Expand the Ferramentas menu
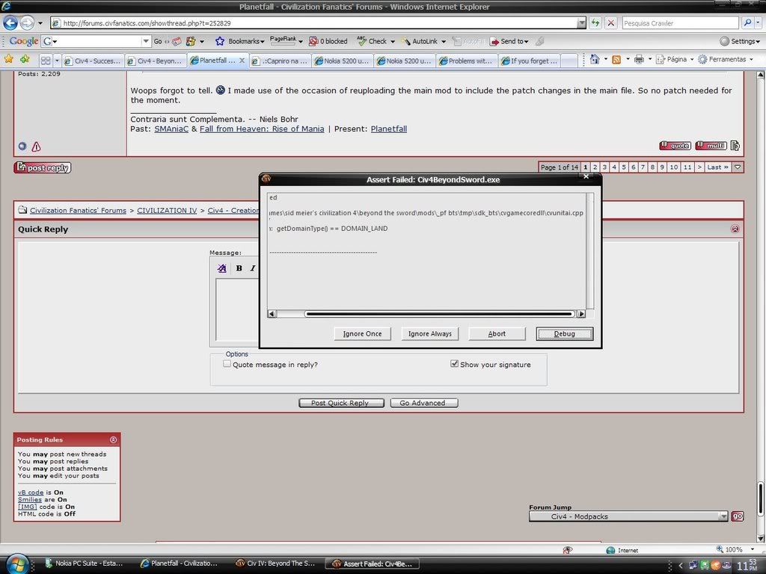Image resolution: width=766 pixels, height=574 pixels. tap(726, 59)
